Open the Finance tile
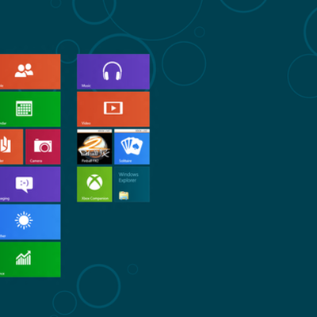Image resolution: width=317 pixels, height=317 pixels. click(30, 259)
